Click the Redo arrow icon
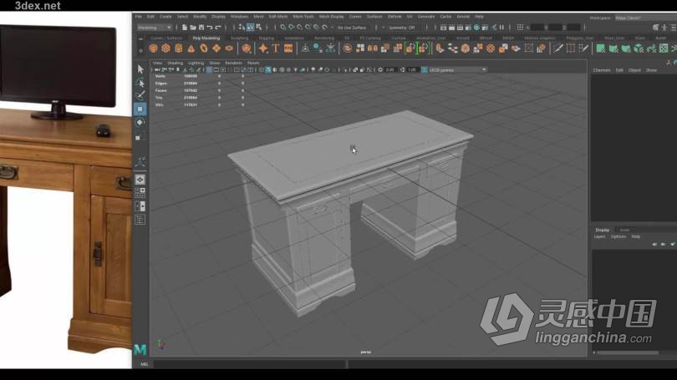 (x=218, y=28)
